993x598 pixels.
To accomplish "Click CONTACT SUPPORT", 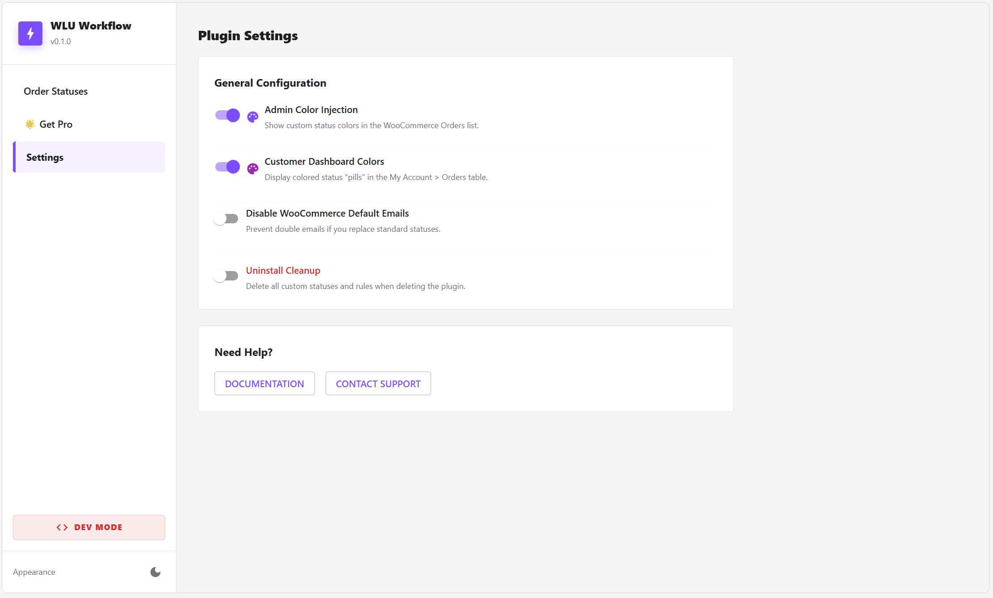I will [x=378, y=383].
